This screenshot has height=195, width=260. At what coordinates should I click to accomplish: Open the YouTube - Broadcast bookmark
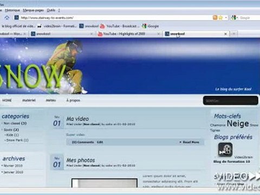120,26
